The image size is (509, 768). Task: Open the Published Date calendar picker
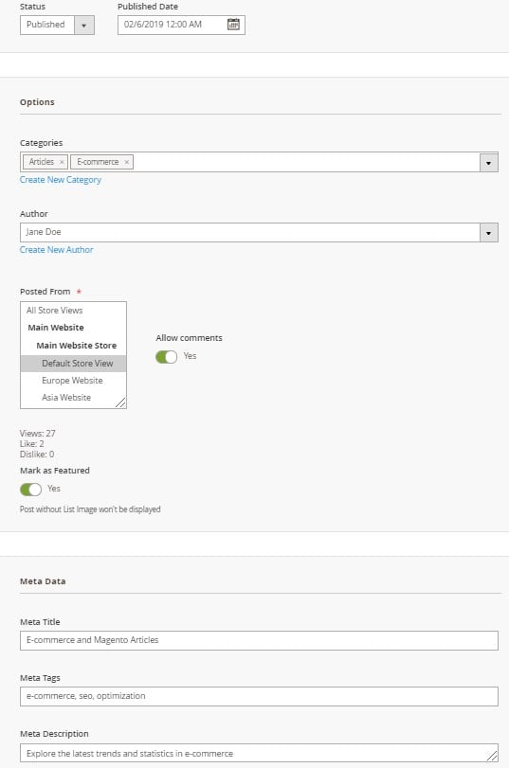pos(233,25)
